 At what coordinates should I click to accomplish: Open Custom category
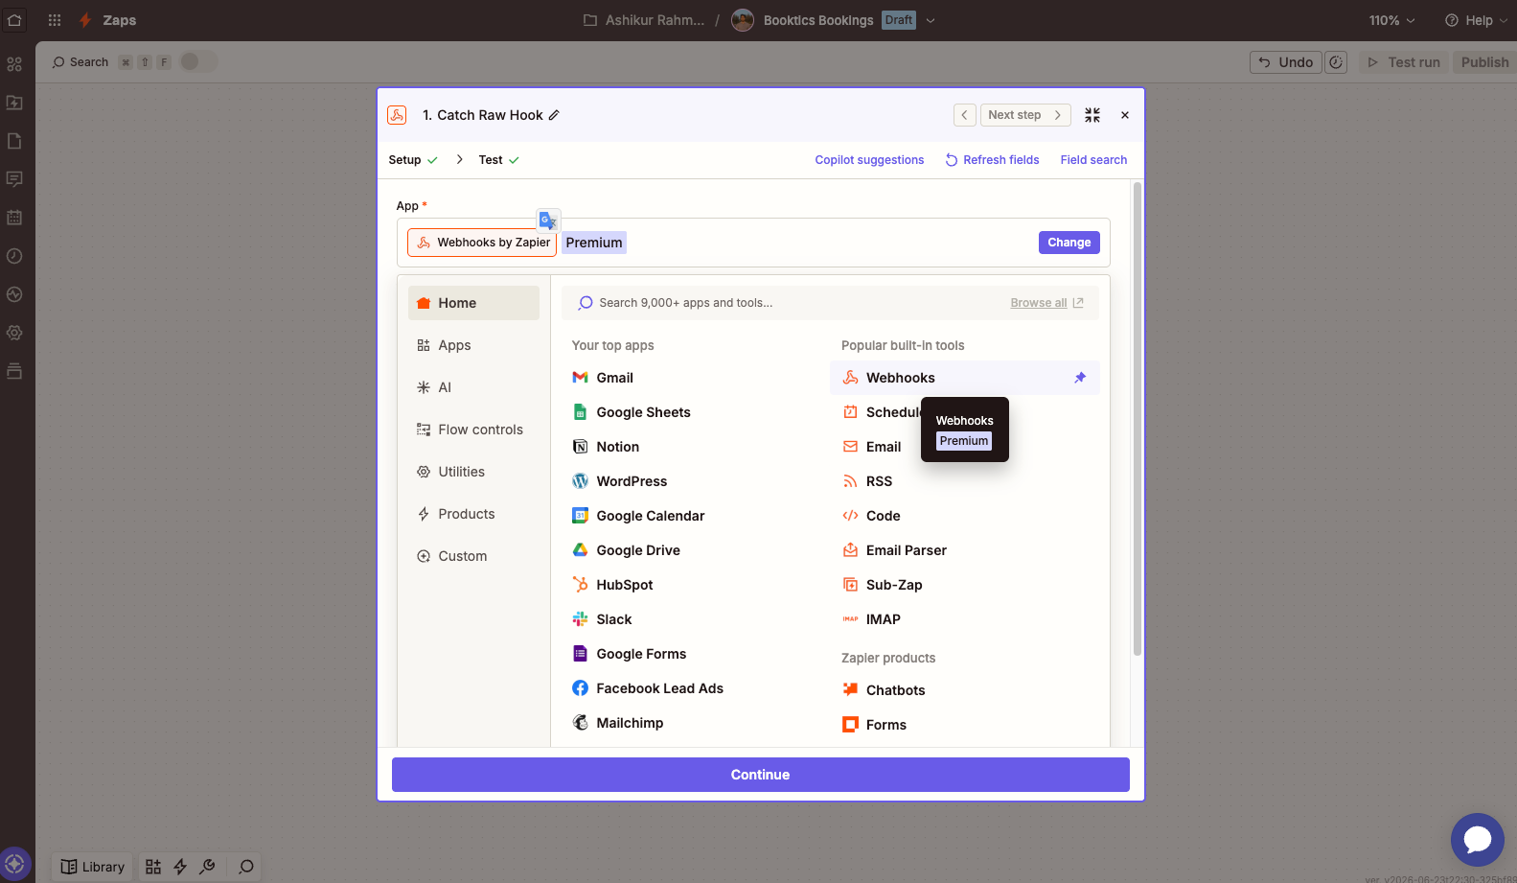[473, 556]
